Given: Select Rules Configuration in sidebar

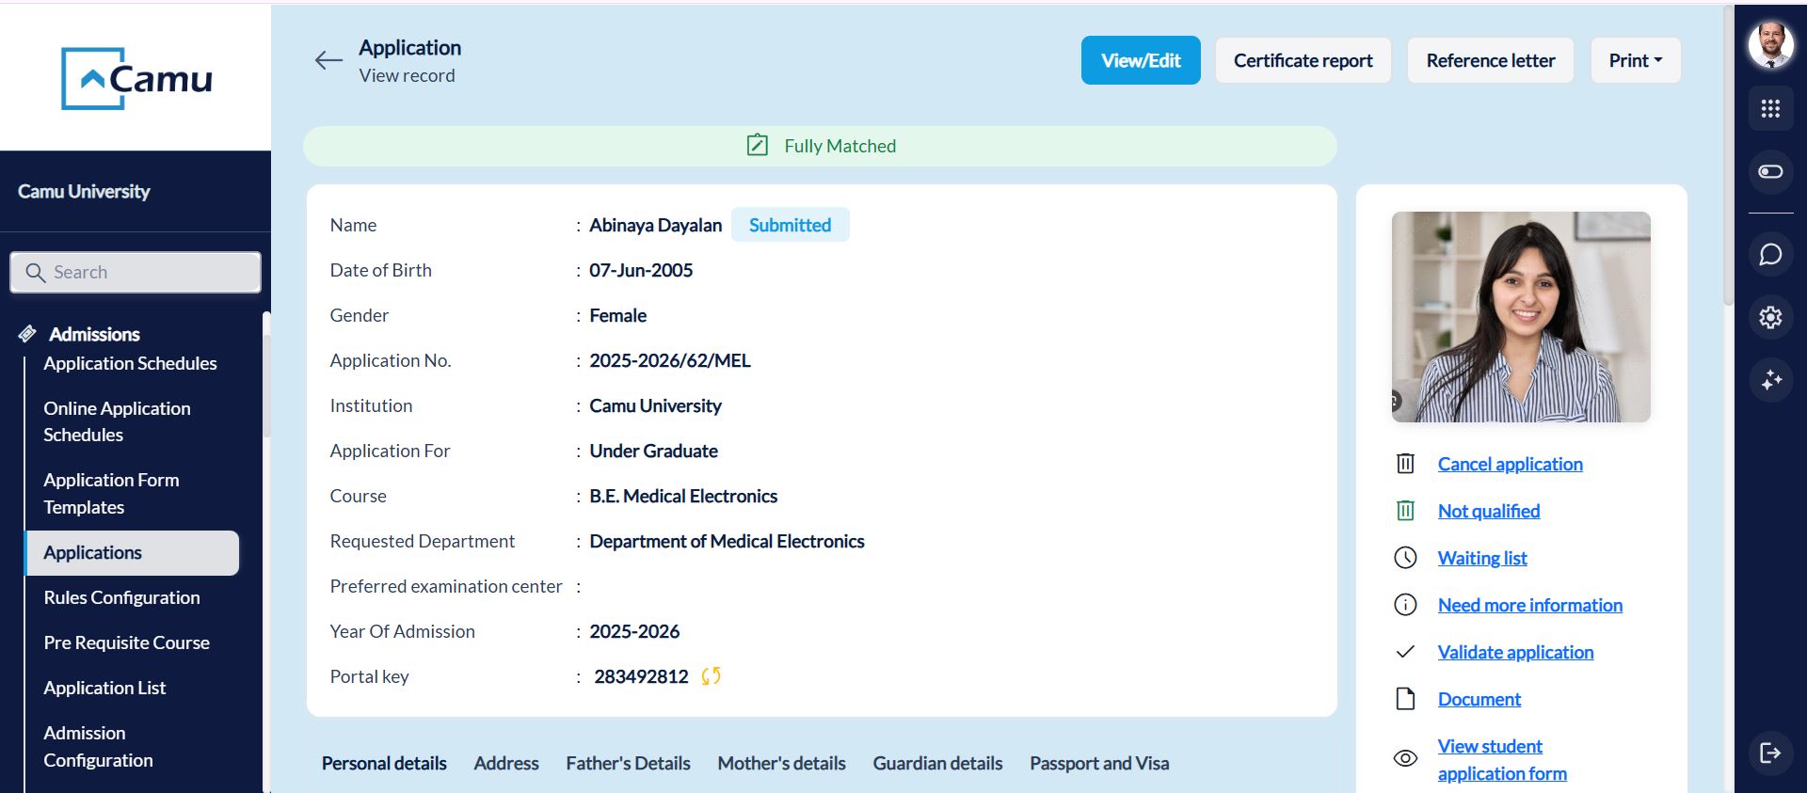Looking at the screenshot, I should 121,597.
